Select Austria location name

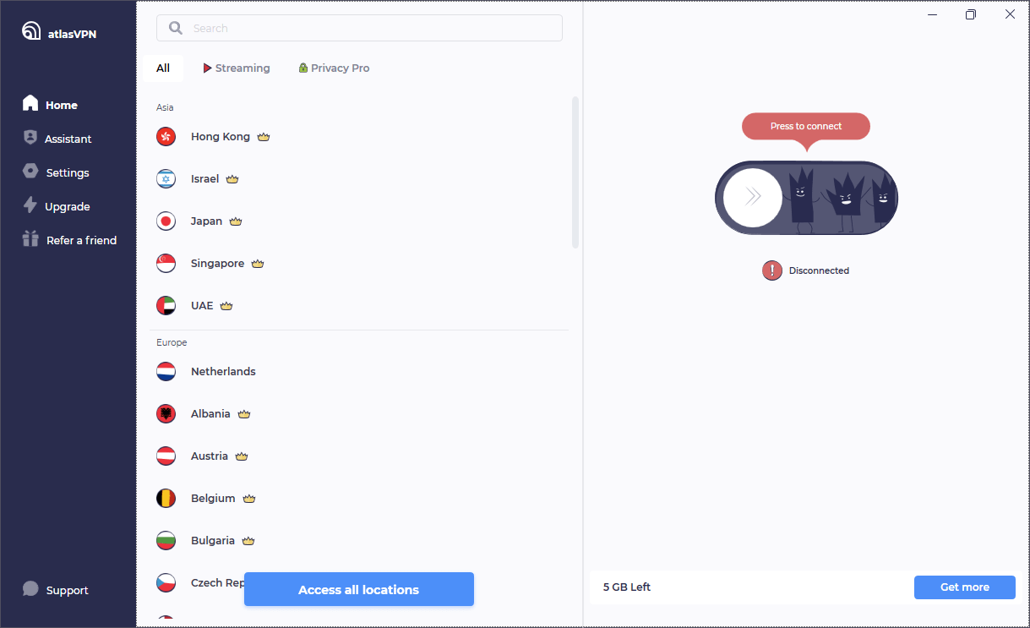point(210,456)
